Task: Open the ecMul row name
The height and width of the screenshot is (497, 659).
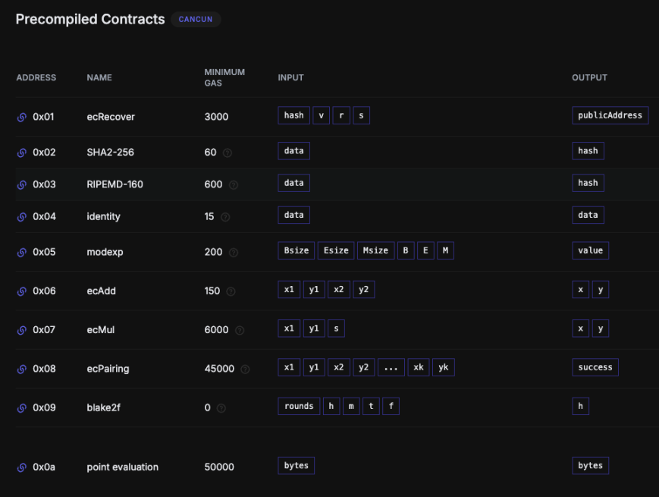Action: [x=100, y=330]
